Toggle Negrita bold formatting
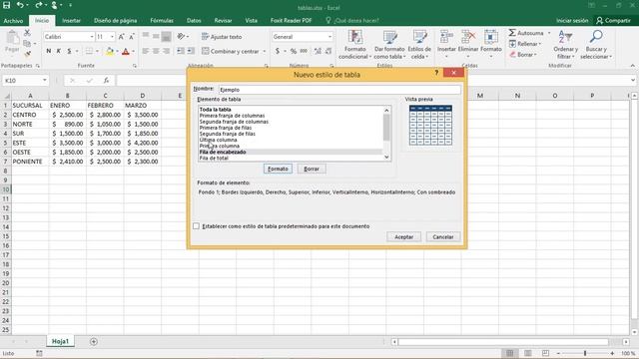The image size is (639, 359). click(49, 51)
